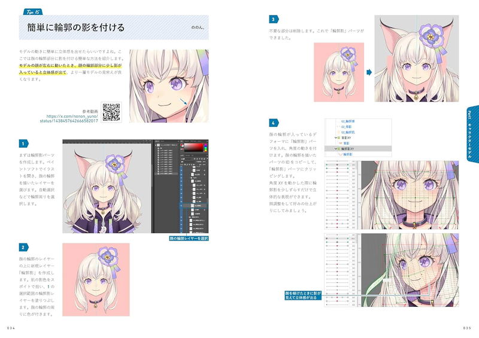This screenshot has width=479, height=338.
Task: Click the foreground color swatch in the Photoshop panel
Action: (182, 145)
